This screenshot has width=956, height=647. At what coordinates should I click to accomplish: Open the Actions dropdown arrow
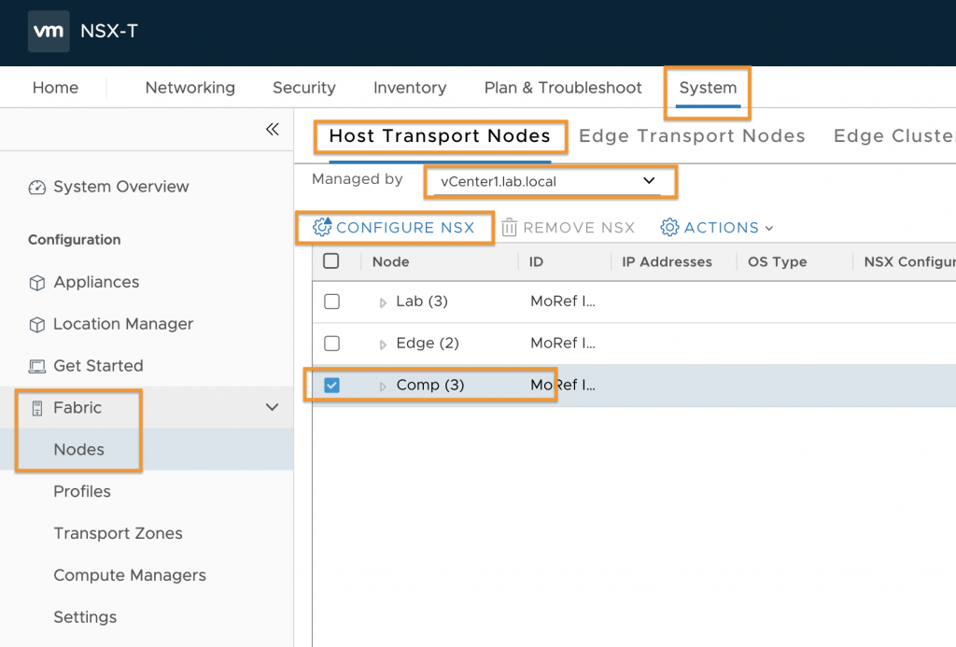(769, 228)
